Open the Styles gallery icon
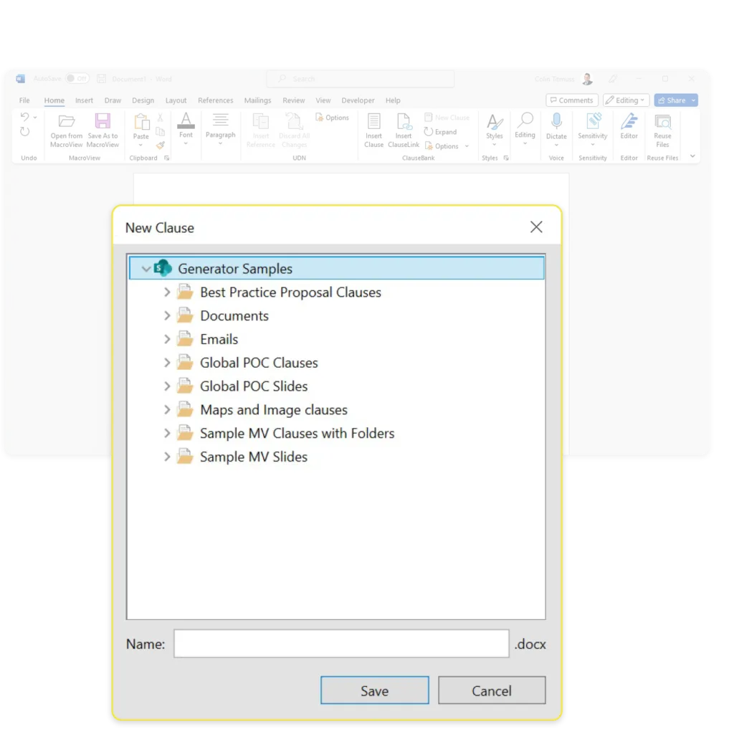The height and width of the screenshot is (734, 734). 495,122
